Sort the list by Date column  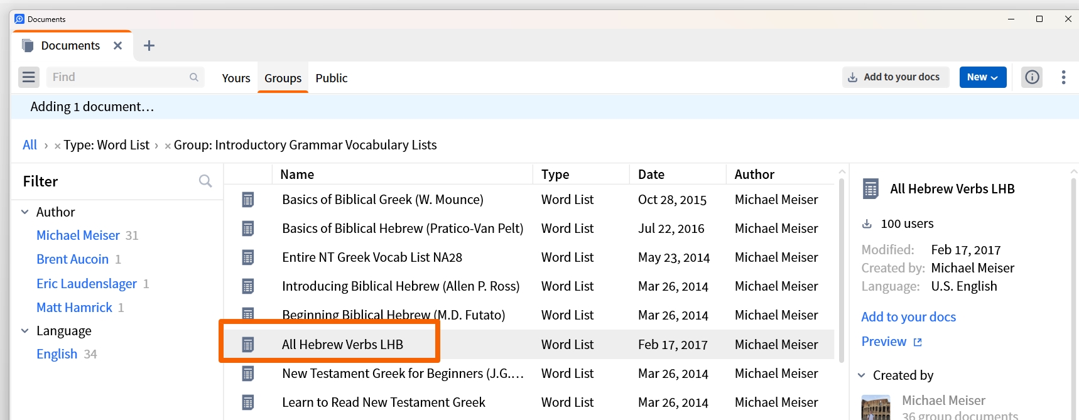651,175
